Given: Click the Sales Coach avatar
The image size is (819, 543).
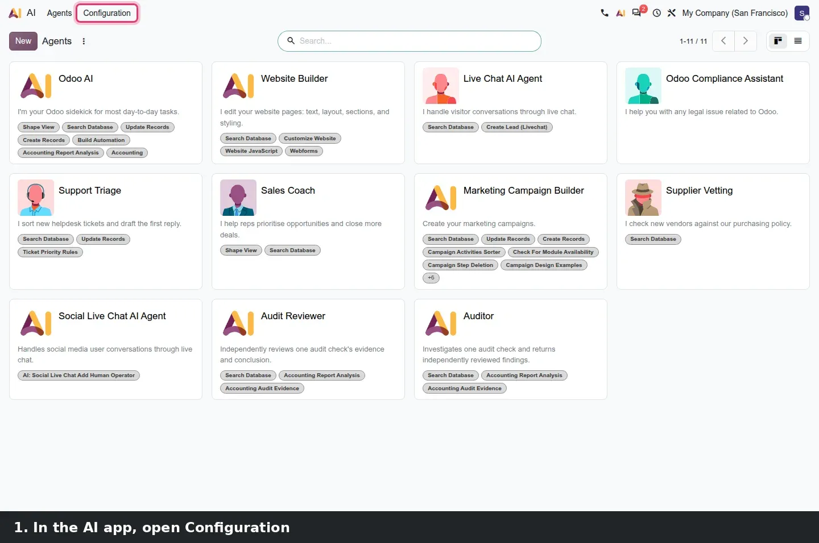Looking at the screenshot, I should [x=238, y=198].
